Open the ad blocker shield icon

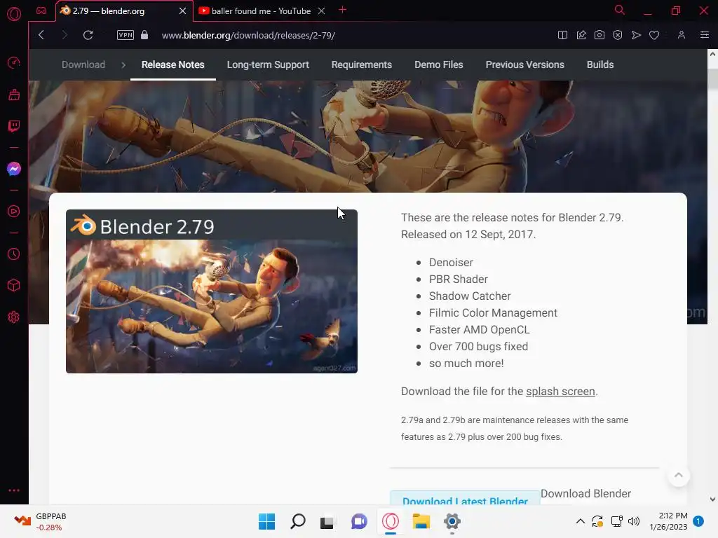(x=618, y=35)
